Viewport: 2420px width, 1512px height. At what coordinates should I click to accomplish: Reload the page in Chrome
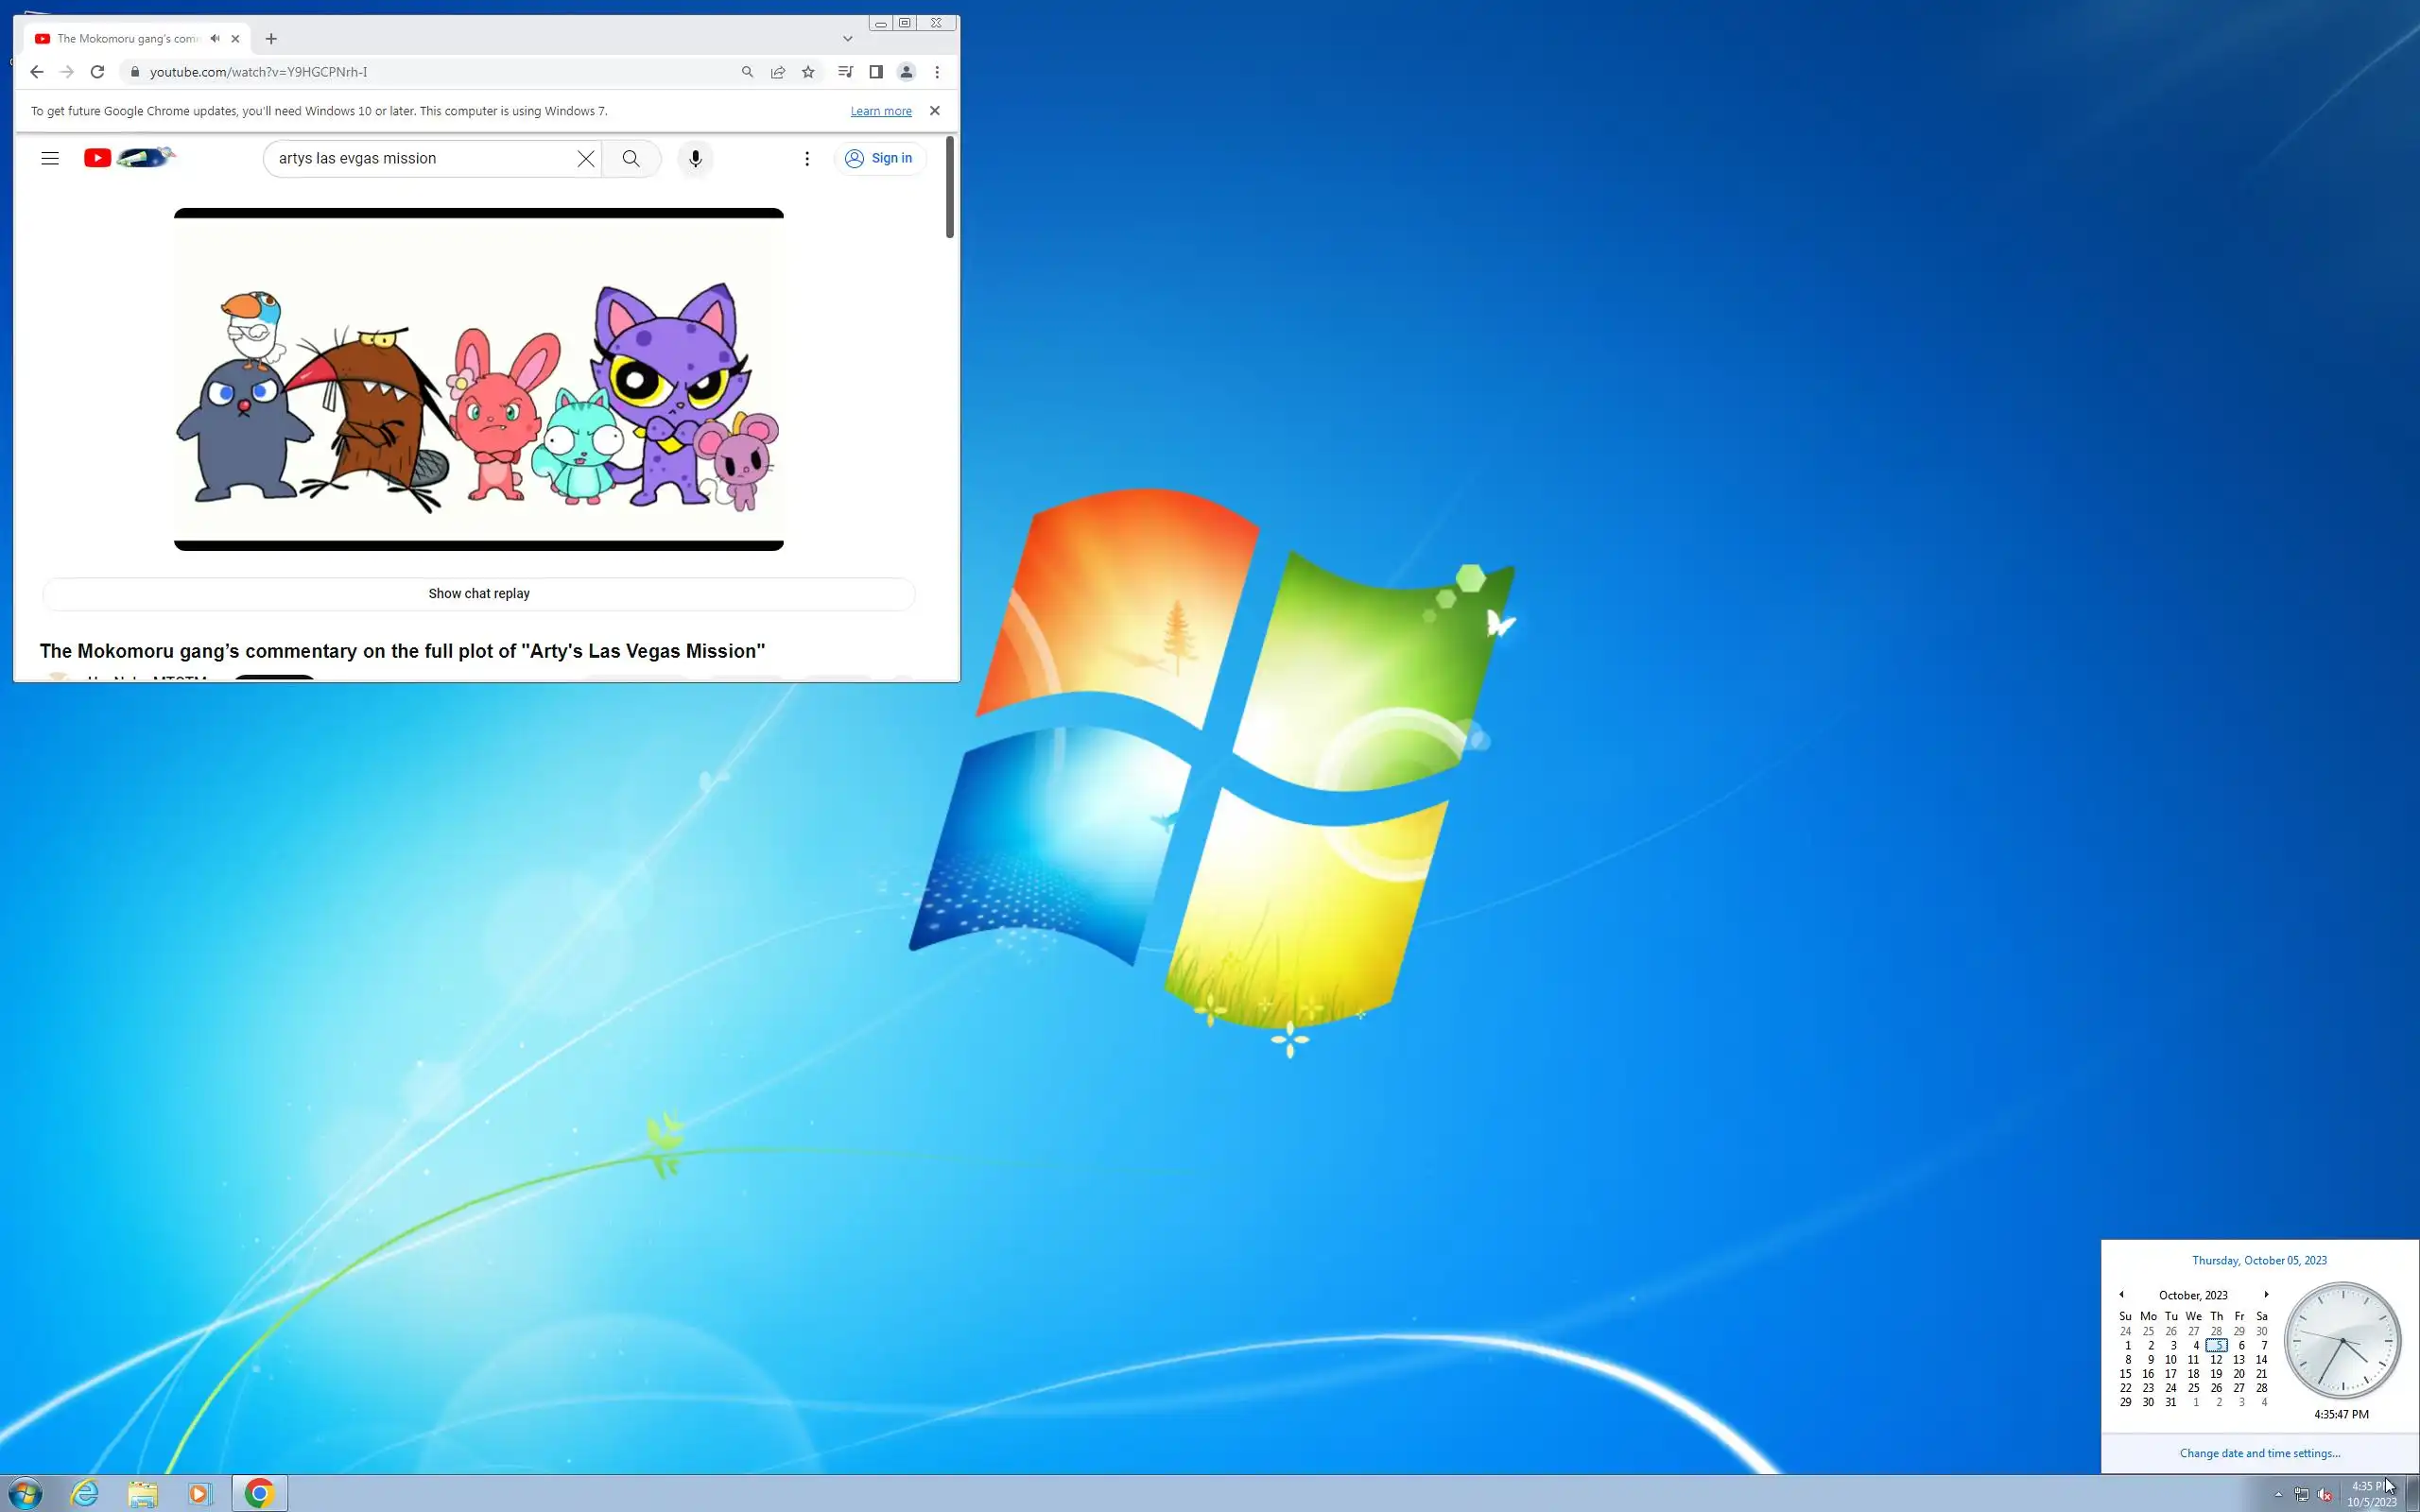click(x=97, y=72)
